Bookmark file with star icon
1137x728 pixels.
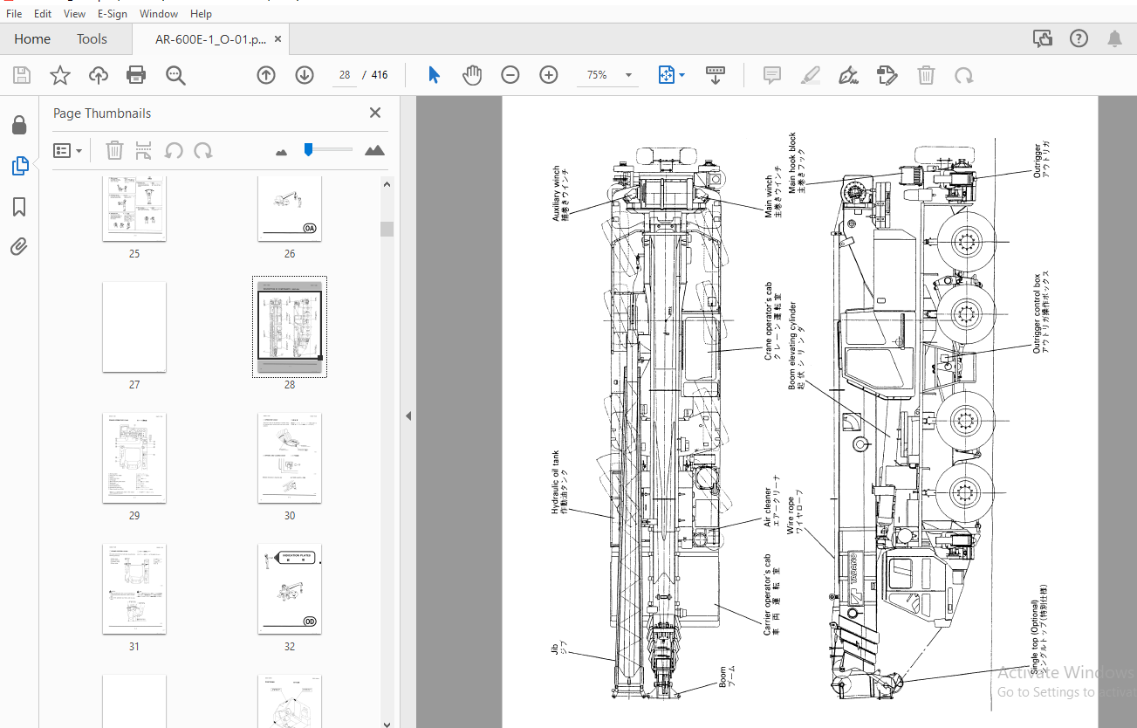[59, 75]
